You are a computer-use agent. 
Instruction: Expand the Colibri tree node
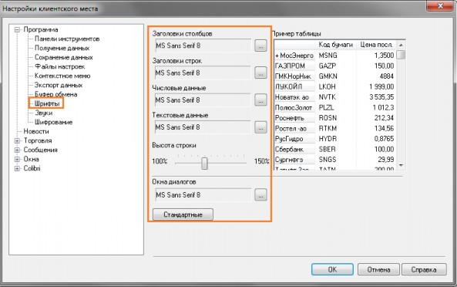(x=17, y=169)
